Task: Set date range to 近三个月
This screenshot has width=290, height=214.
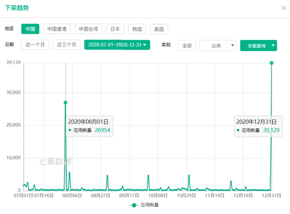Action: [x=66, y=45]
